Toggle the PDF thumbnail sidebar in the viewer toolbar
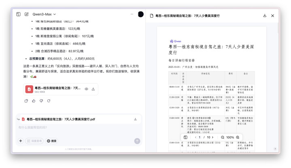This screenshot has width=291, height=168. tap(185, 137)
